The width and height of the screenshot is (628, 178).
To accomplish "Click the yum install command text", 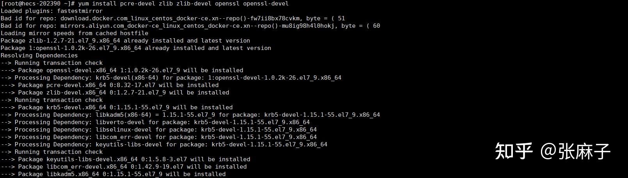I will tap(183, 4).
